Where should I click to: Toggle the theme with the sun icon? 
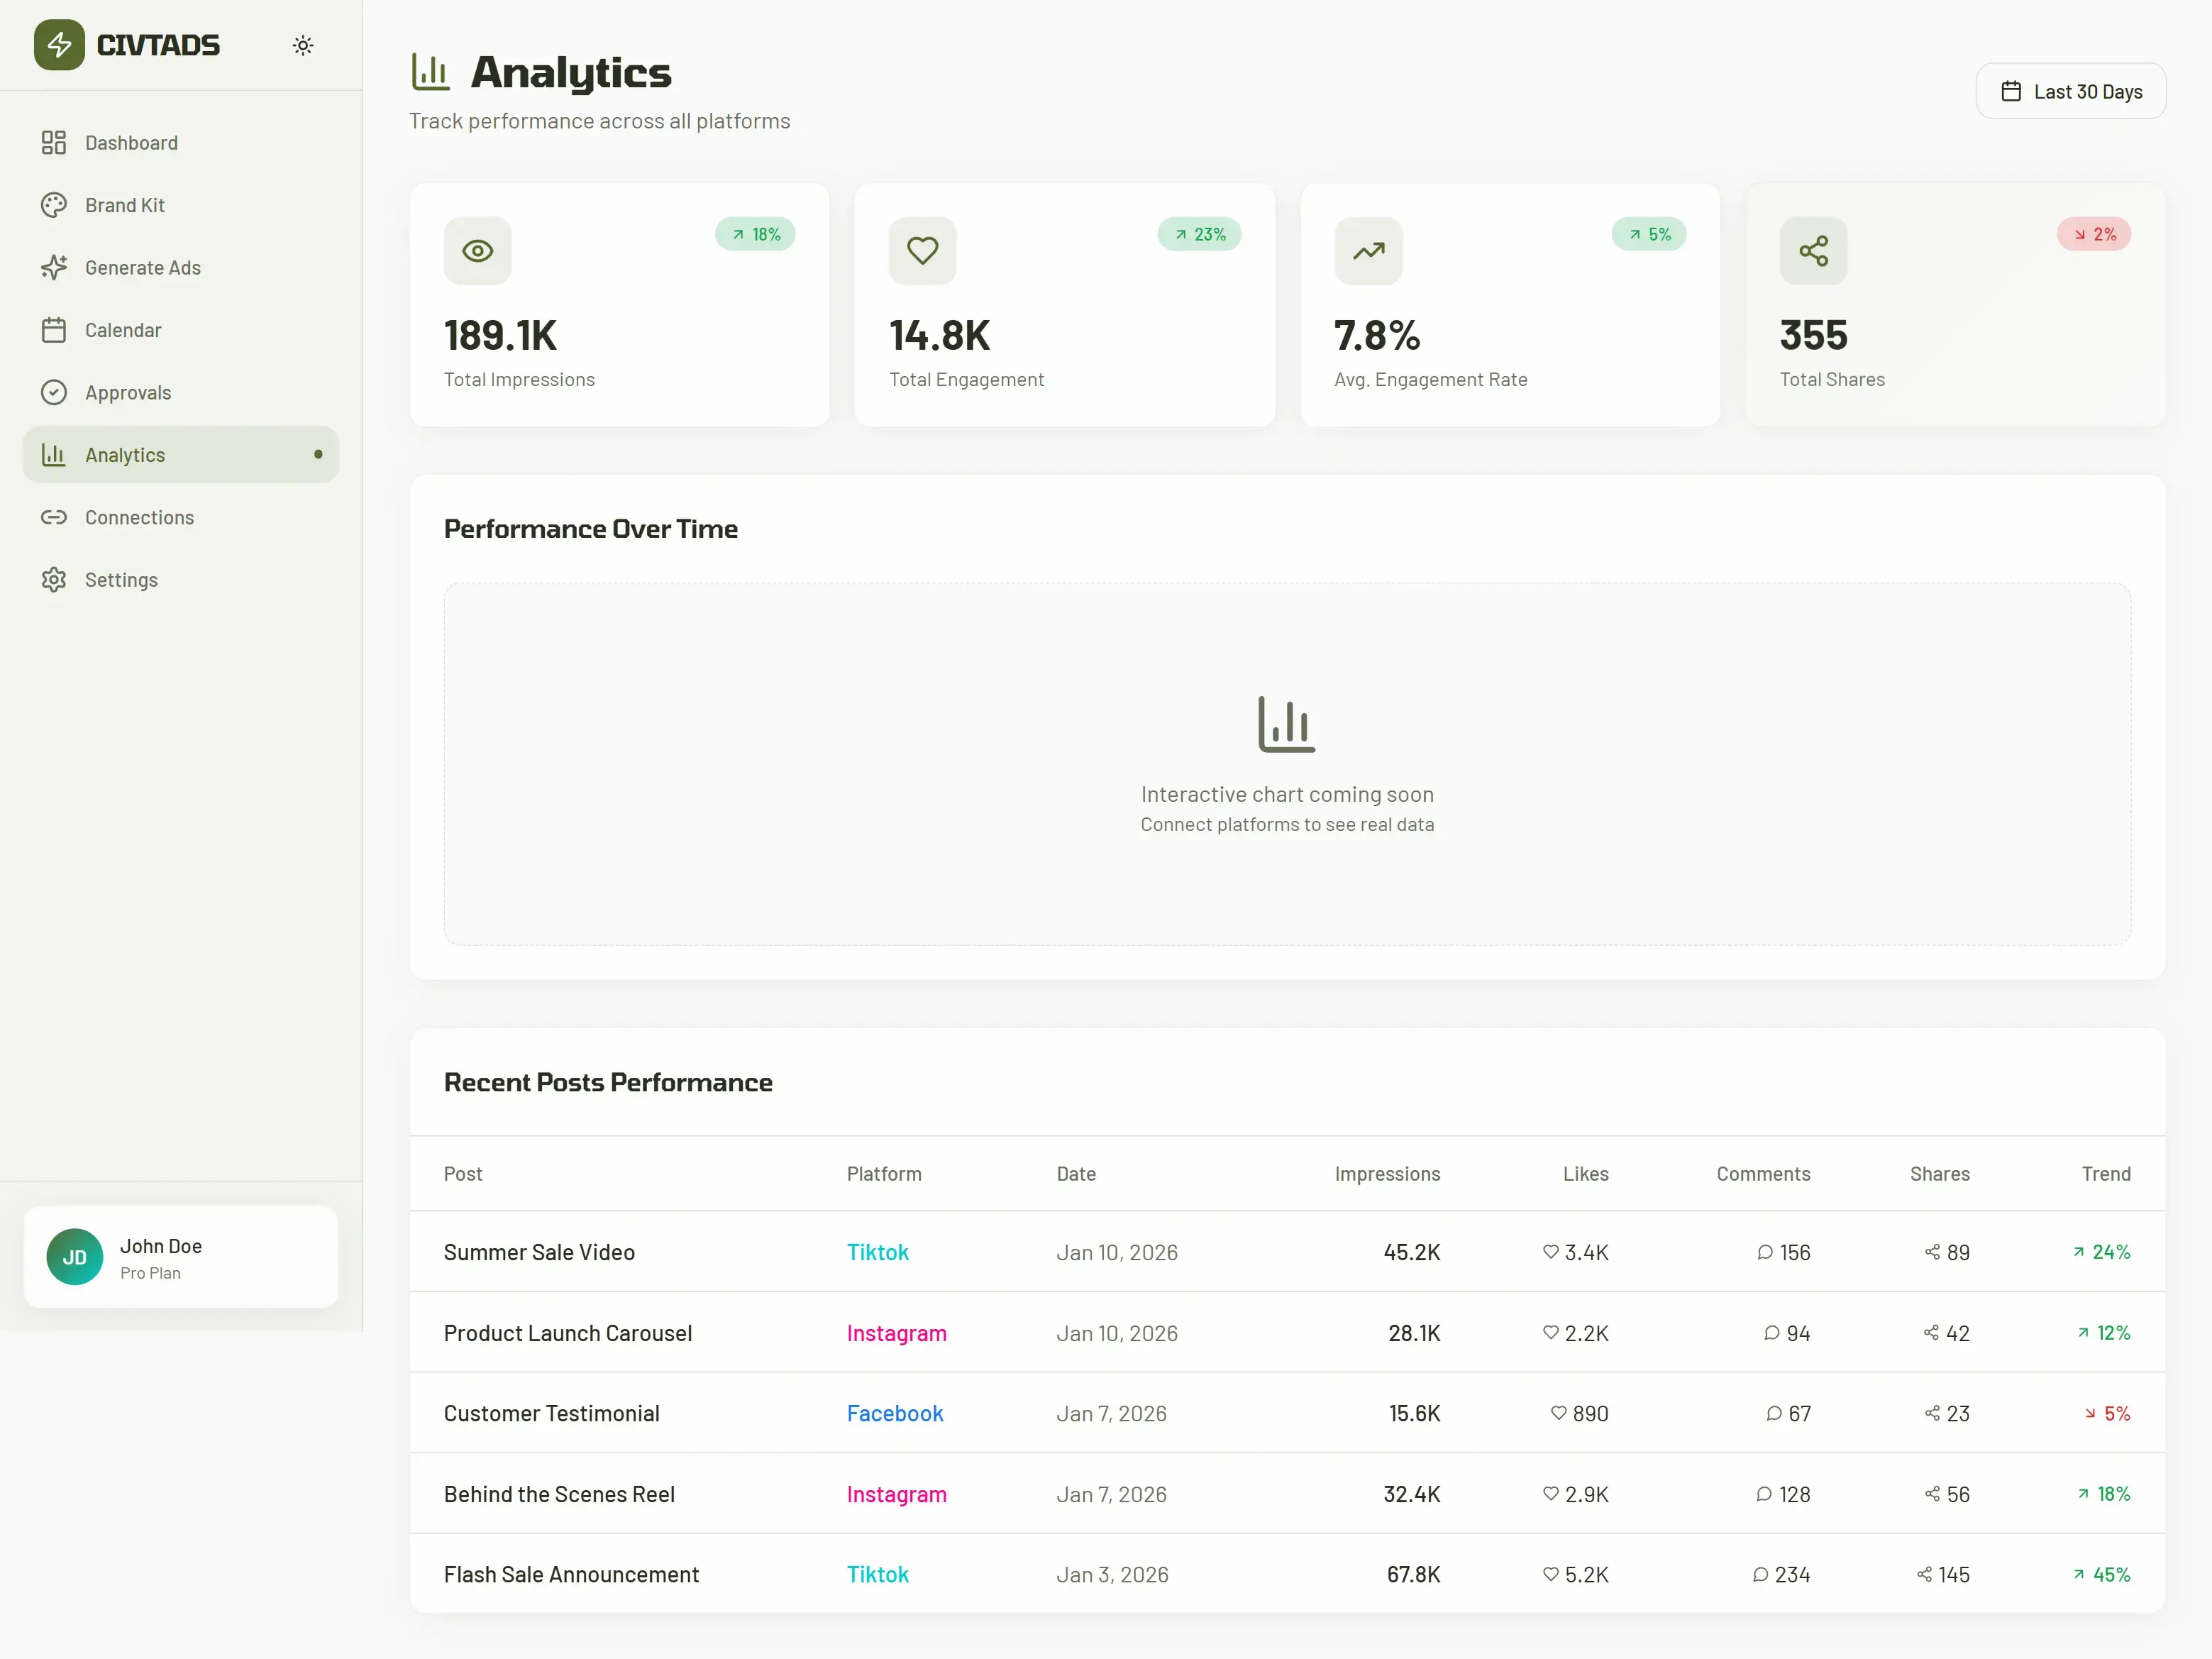click(x=303, y=44)
